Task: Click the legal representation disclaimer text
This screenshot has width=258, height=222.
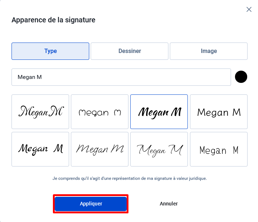Action: pos(130,178)
